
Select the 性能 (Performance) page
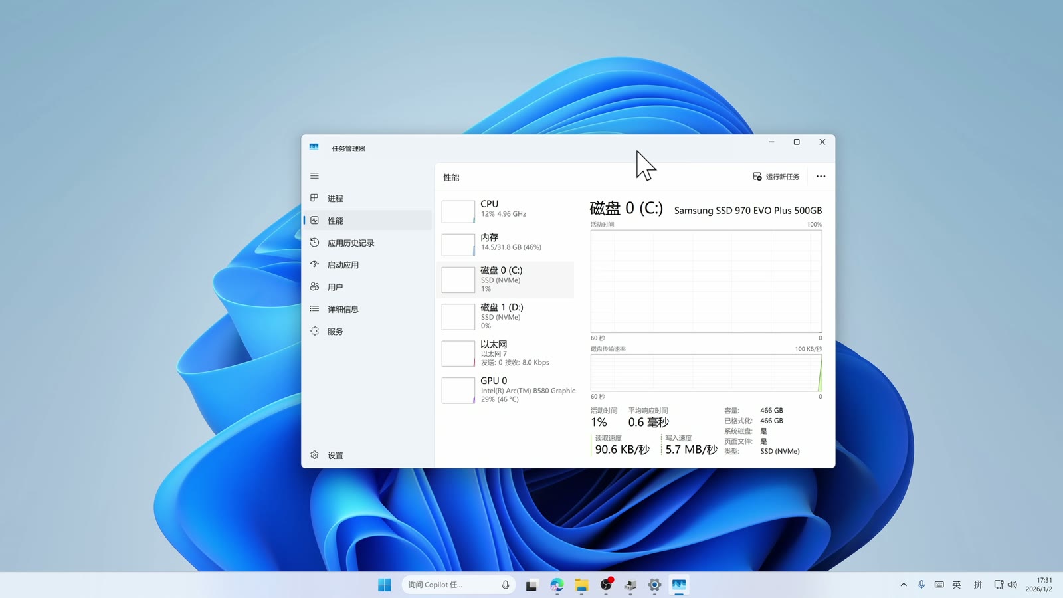click(x=367, y=221)
